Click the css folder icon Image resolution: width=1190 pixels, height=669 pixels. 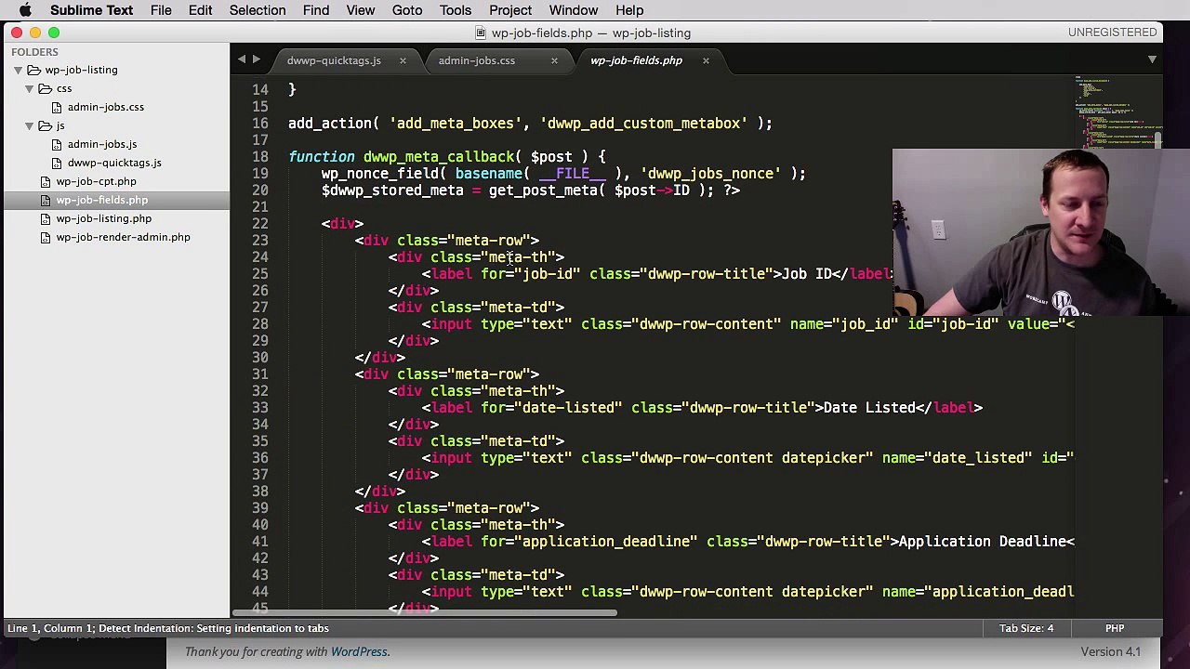pos(45,88)
